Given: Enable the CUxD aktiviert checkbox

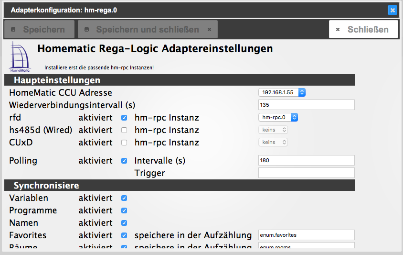Looking at the screenshot, I should [x=124, y=143].
